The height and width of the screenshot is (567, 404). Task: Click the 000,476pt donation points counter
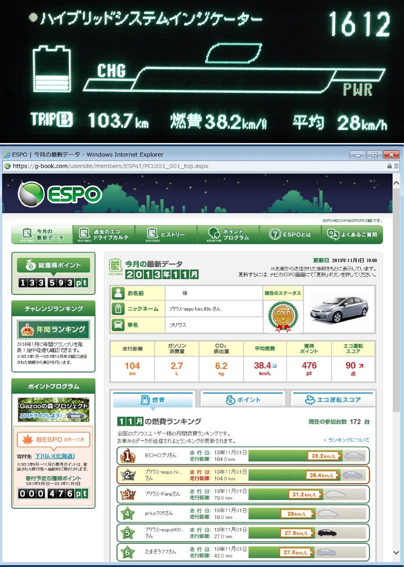click(53, 493)
